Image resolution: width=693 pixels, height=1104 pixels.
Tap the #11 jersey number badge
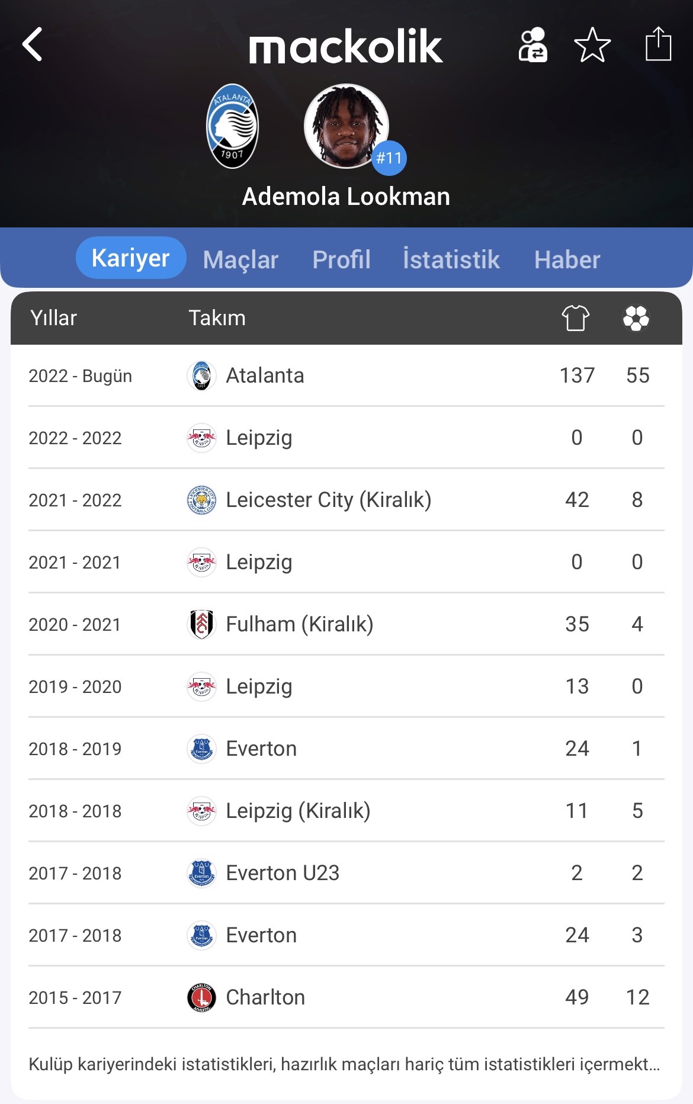click(x=389, y=158)
